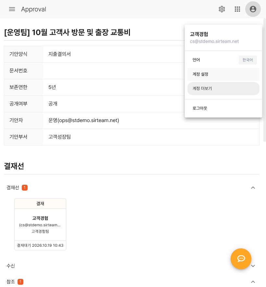Choose 로그아웃 from the account menu
Image resolution: width=266 pixels, height=287 pixels.
[x=223, y=108]
